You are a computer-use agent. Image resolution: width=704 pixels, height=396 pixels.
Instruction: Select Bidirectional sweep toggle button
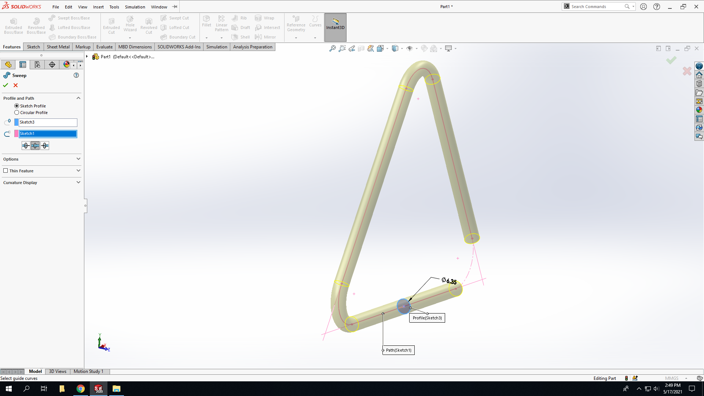click(35, 146)
